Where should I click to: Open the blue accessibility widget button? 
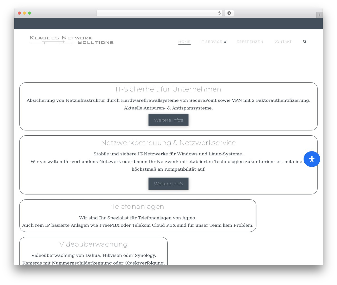pyautogui.click(x=312, y=159)
